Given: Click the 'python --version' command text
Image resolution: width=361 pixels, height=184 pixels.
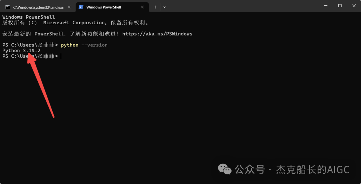Looking at the screenshot, I should [84, 45].
